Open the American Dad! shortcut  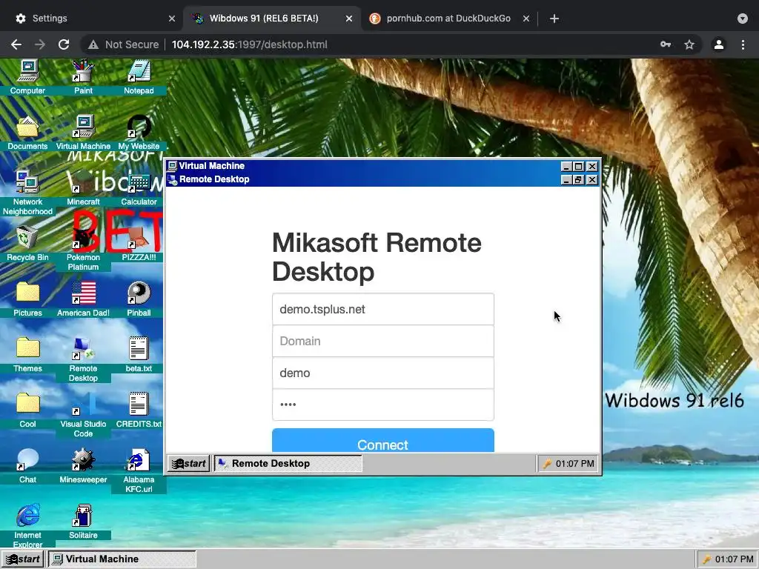point(83,299)
